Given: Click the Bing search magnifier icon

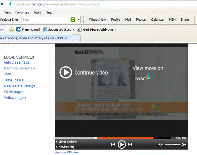Looking at the screenshot, I should click(x=73, y=20).
